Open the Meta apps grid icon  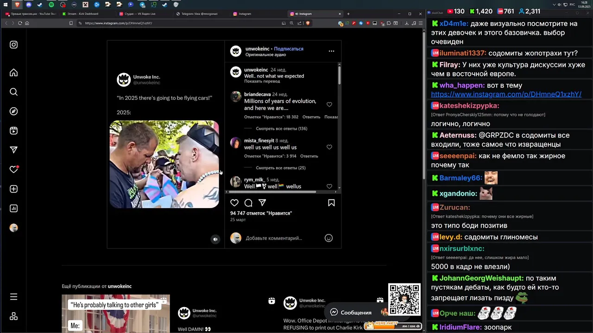tap(13, 316)
